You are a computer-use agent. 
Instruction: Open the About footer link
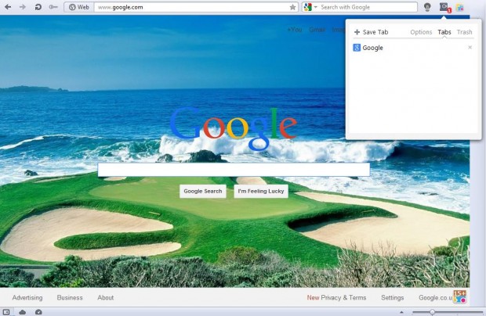105,298
